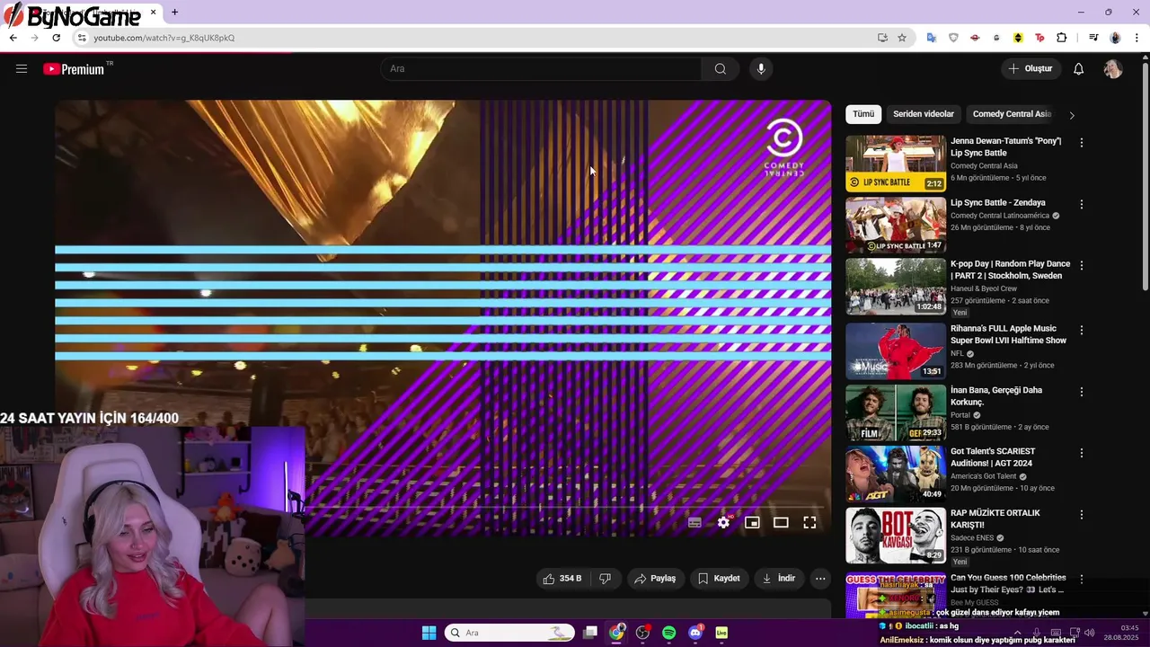Select the Comedy Central Asia chip

coord(1011,114)
